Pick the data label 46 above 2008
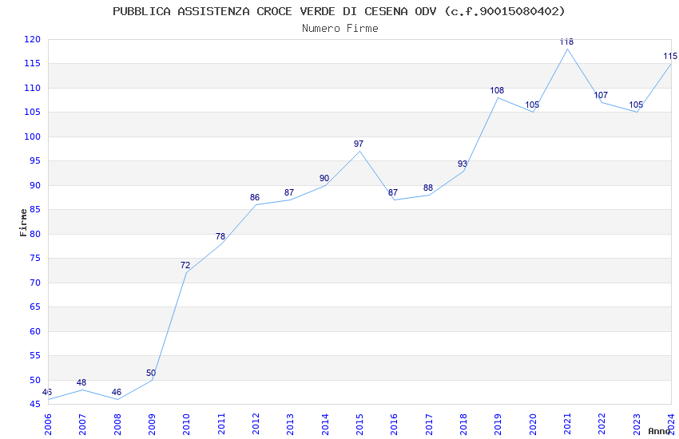This screenshot has height=439, width=679. (117, 392)
